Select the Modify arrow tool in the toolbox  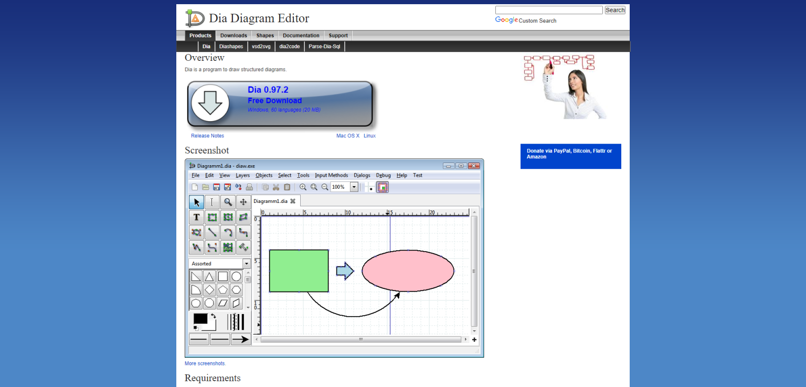tap(197, 202)
